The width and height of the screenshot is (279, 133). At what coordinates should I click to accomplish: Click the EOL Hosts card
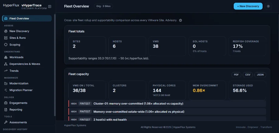[207, 46]
